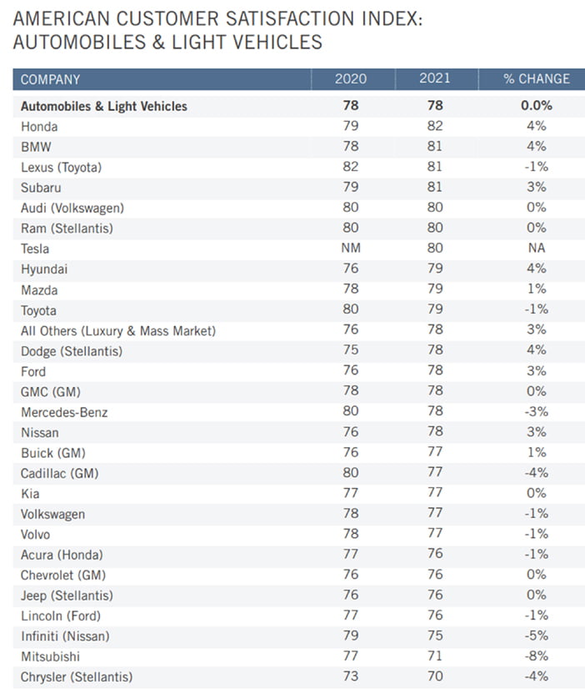The width and height of the screenshot is (585, 699).
Task: Click the COMPANY column header
Action: click(50, 79)
